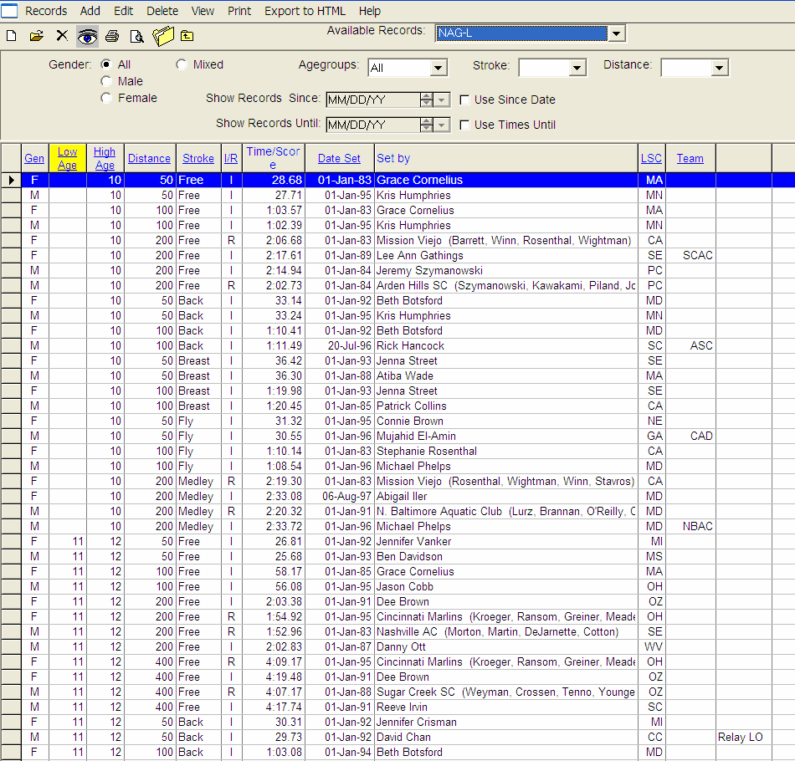Select the Female gender radio button
This screenshot has height=761, width=795.
coord(106,97)
